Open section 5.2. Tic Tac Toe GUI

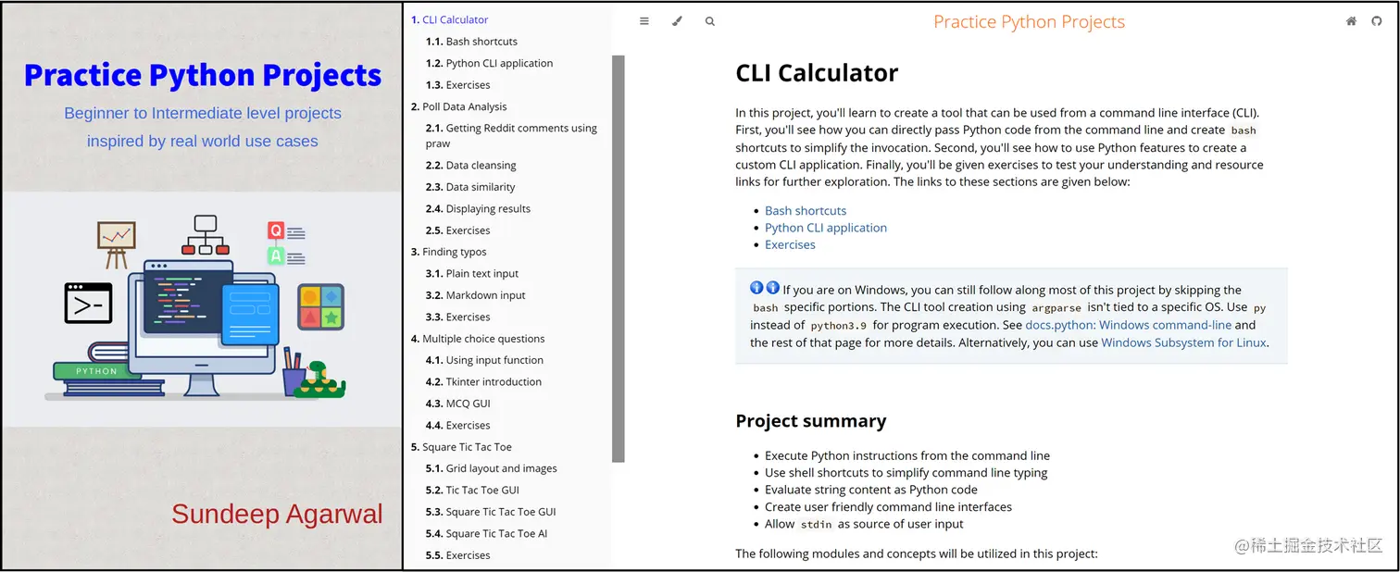coord(472,491)
